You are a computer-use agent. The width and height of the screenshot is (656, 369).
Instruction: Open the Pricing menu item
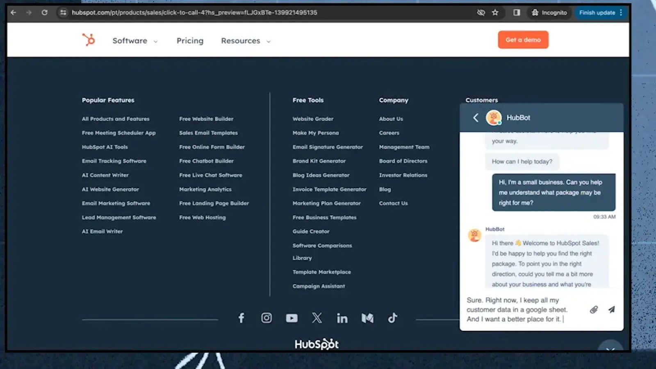click(x=190, y=41)
